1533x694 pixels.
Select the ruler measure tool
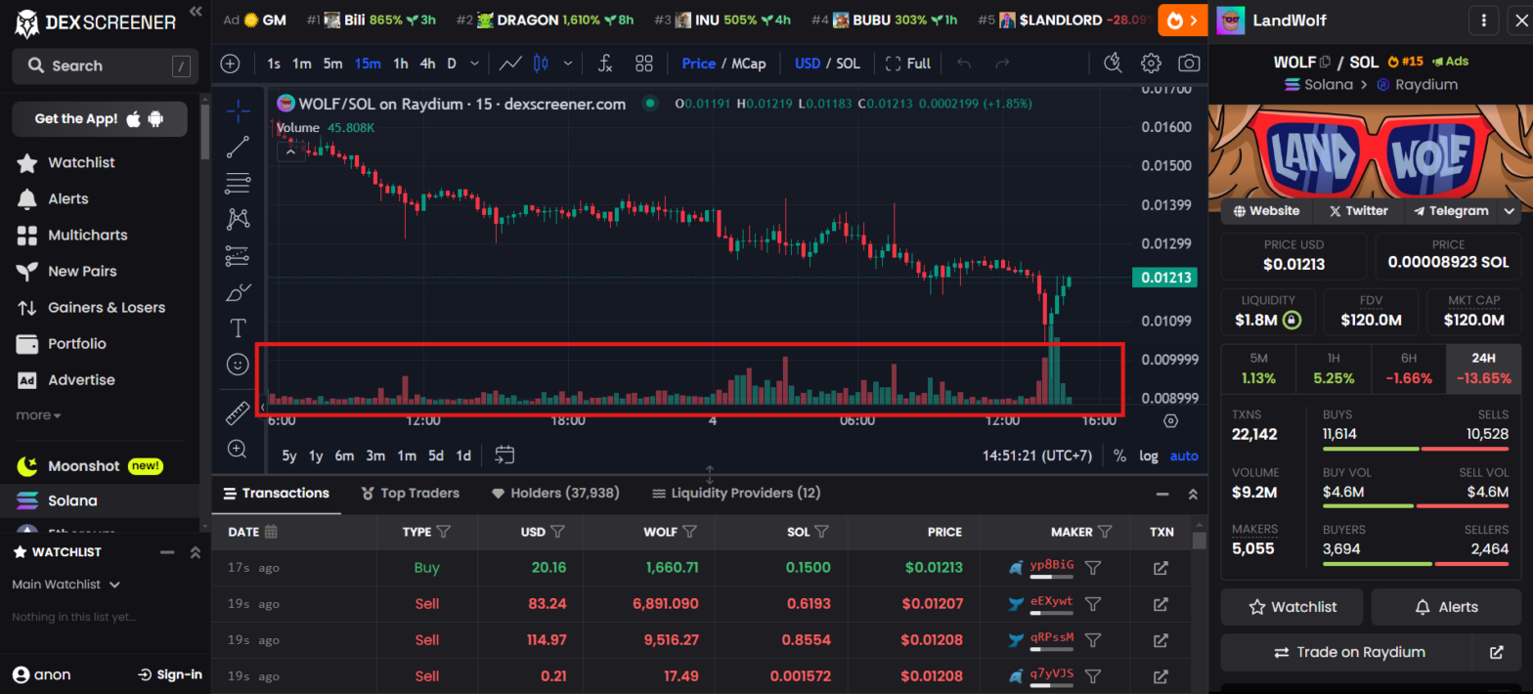[x=238, y=412]
